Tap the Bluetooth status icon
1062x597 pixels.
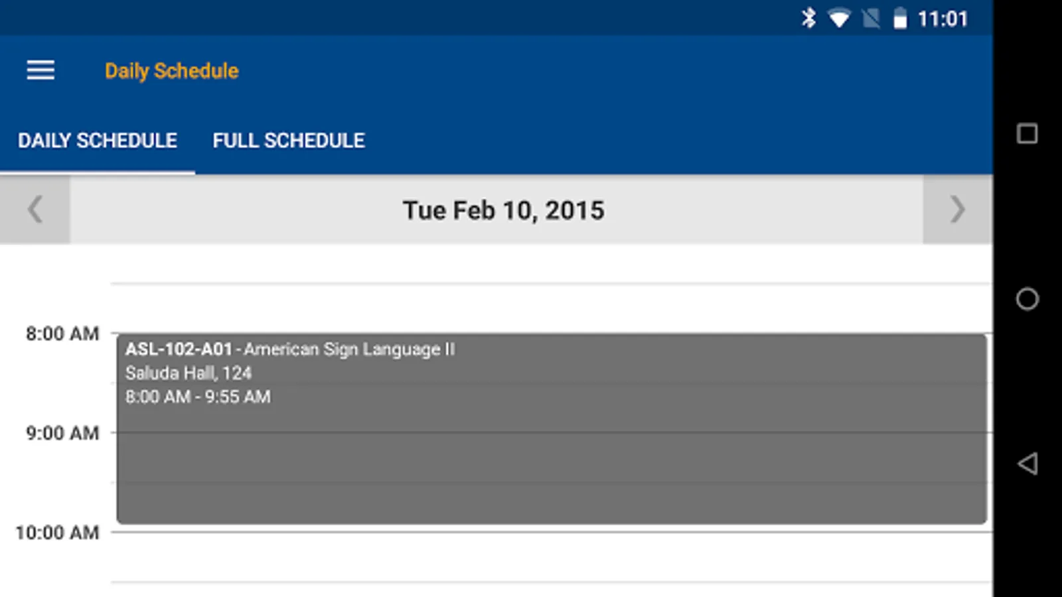click(x=808, y=19)
